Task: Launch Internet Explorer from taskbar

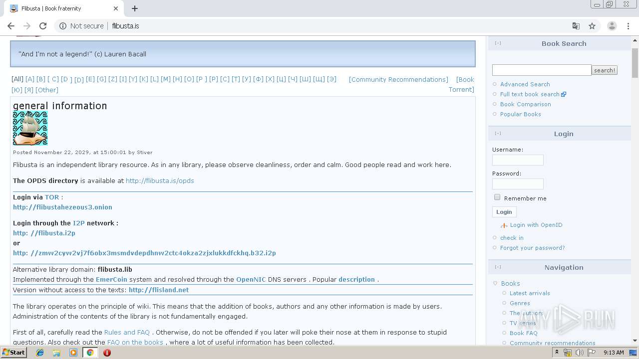Action: tap(40, 353)
